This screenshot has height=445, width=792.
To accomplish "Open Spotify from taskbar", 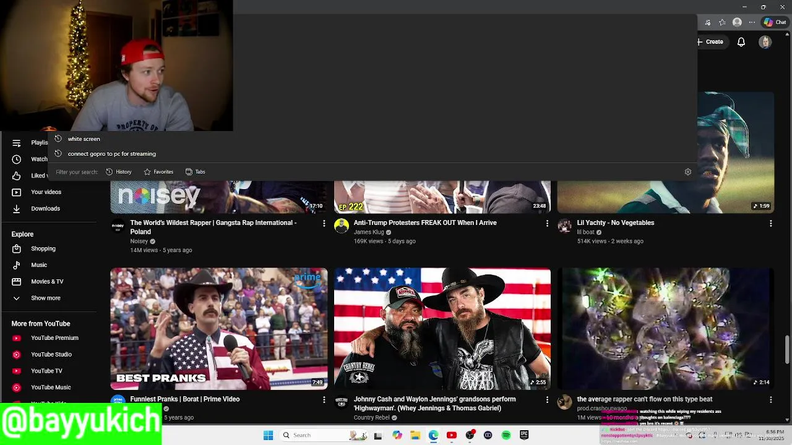I will [506, 435].
